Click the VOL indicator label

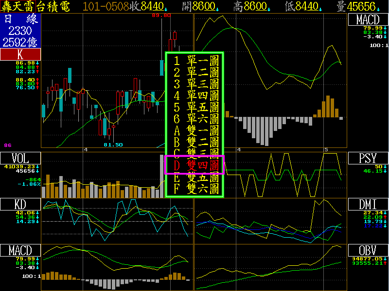coord(20,158)
